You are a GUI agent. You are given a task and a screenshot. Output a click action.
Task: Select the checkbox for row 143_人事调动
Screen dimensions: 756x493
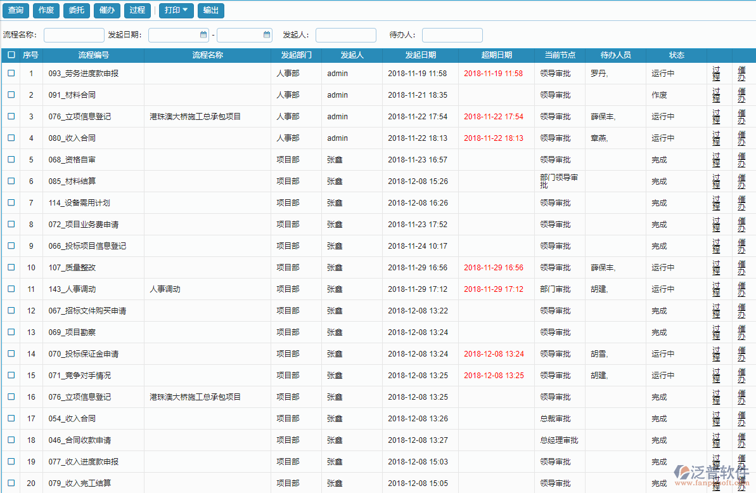tap(11, 289)
